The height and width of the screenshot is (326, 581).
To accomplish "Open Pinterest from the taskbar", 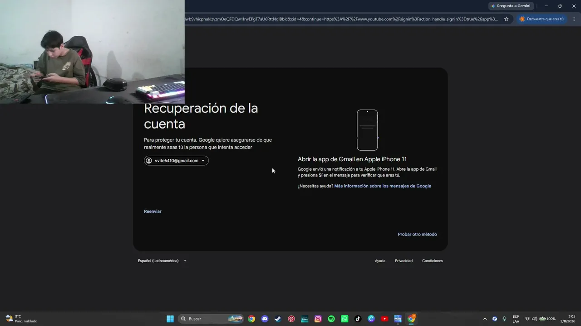I will 291,319.
